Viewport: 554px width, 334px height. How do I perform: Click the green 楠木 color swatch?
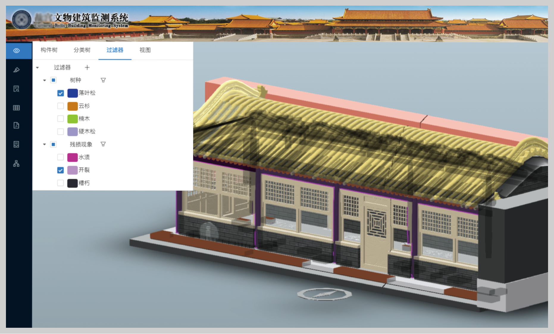(73, 119)
